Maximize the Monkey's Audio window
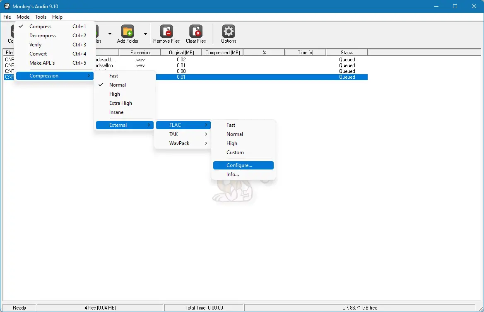This screenshot has height=312, width=484. [455, 6]
